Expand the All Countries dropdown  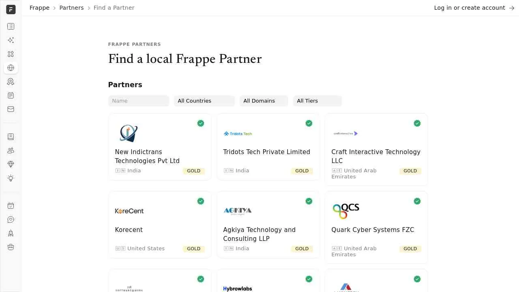204,101
